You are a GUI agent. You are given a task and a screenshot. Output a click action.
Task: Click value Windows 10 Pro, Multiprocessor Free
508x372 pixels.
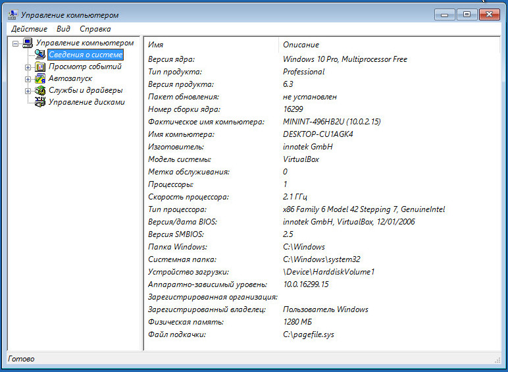click(x=345, y=59)
